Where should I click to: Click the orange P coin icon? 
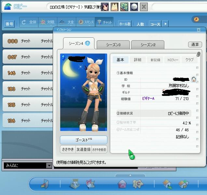(197, 19)
